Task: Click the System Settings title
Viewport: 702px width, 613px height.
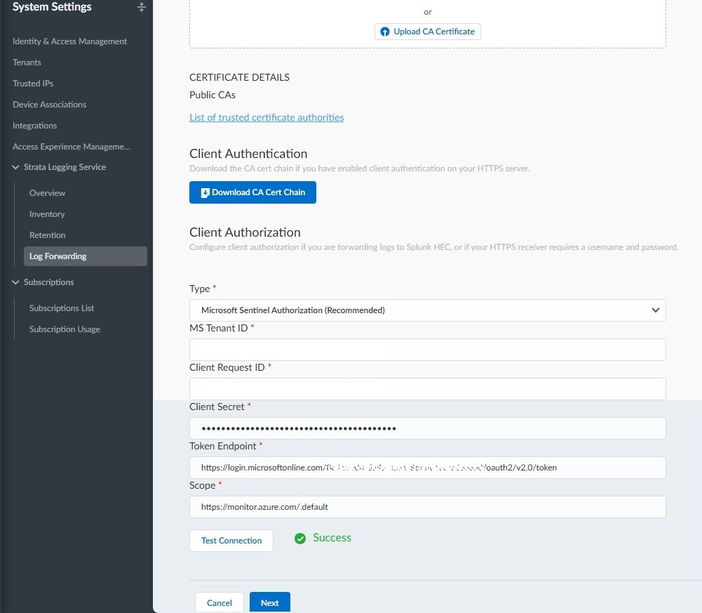Action: click(x=52, y=7)
